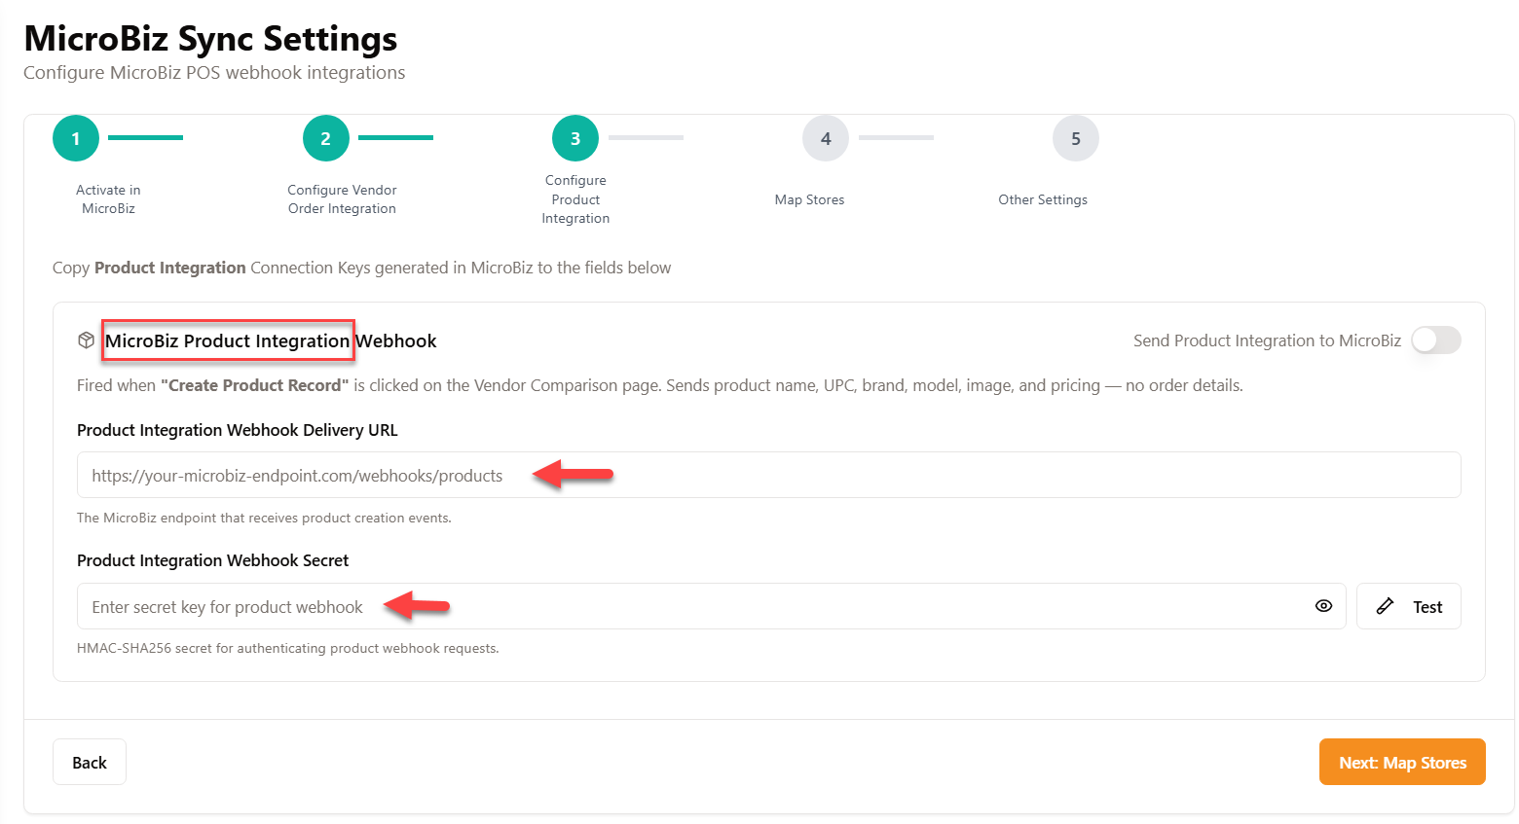
Task: Click the pencil icon in Test button
Action: click(x=1385, y=606)
